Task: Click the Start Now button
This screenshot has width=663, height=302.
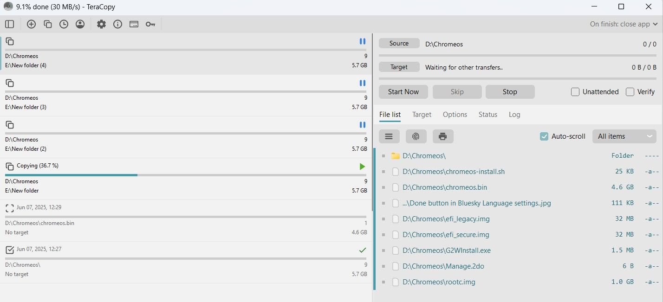Action: tap(403, 92)
